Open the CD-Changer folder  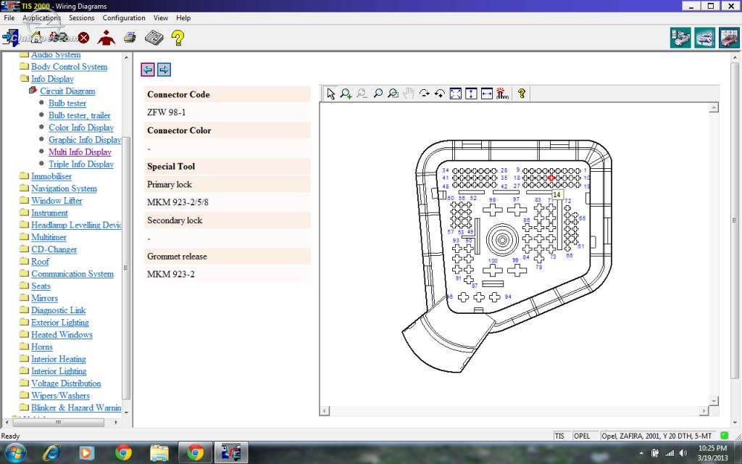pos(54,249)
